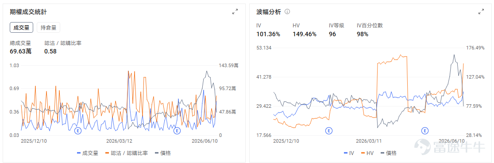Toggle the 認沽 / 認購比率 legend series
Image resolution: width=494 pixels, height=163 pixels.
[127, 153]
